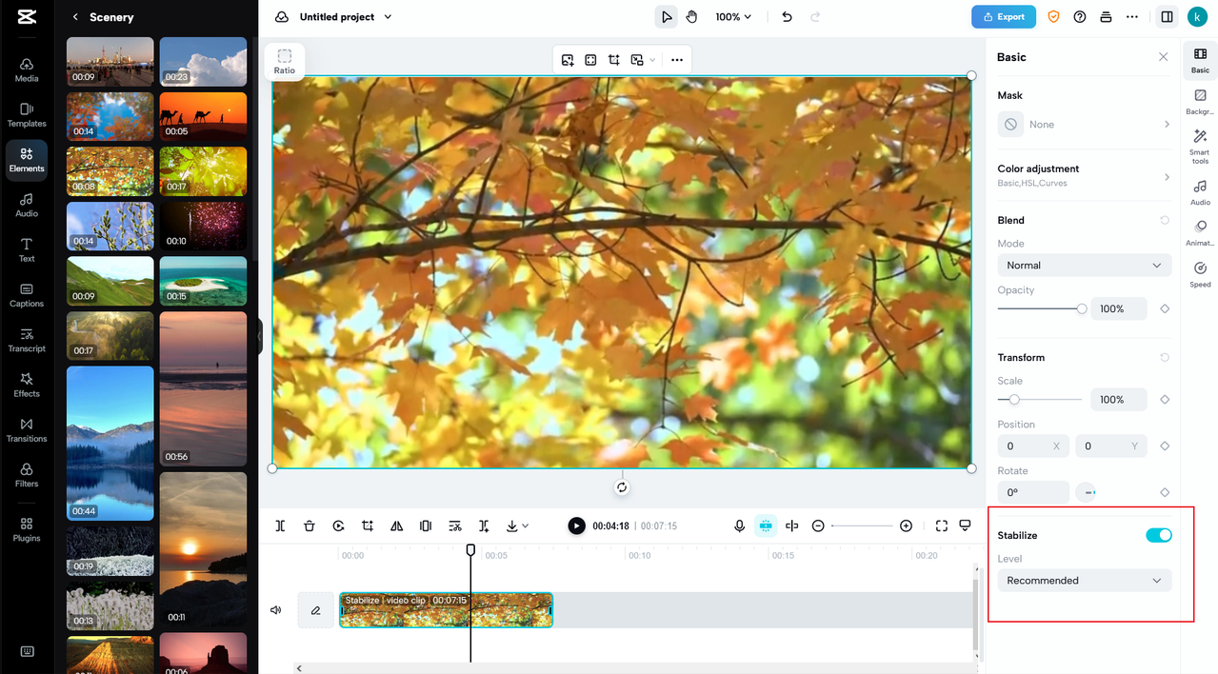Switch to the Basic tab
Screen dimensions: 1218x674
tap(1200, 60)
